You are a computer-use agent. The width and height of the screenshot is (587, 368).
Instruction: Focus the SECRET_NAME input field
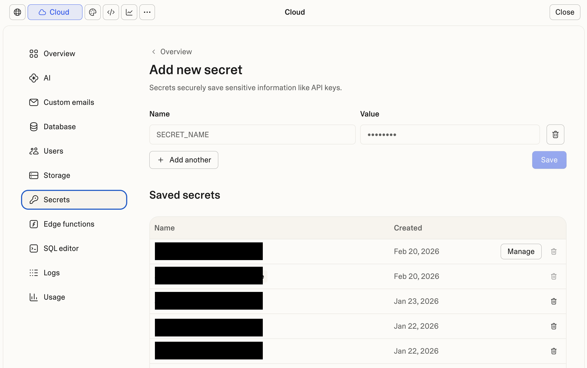[252, 134]
